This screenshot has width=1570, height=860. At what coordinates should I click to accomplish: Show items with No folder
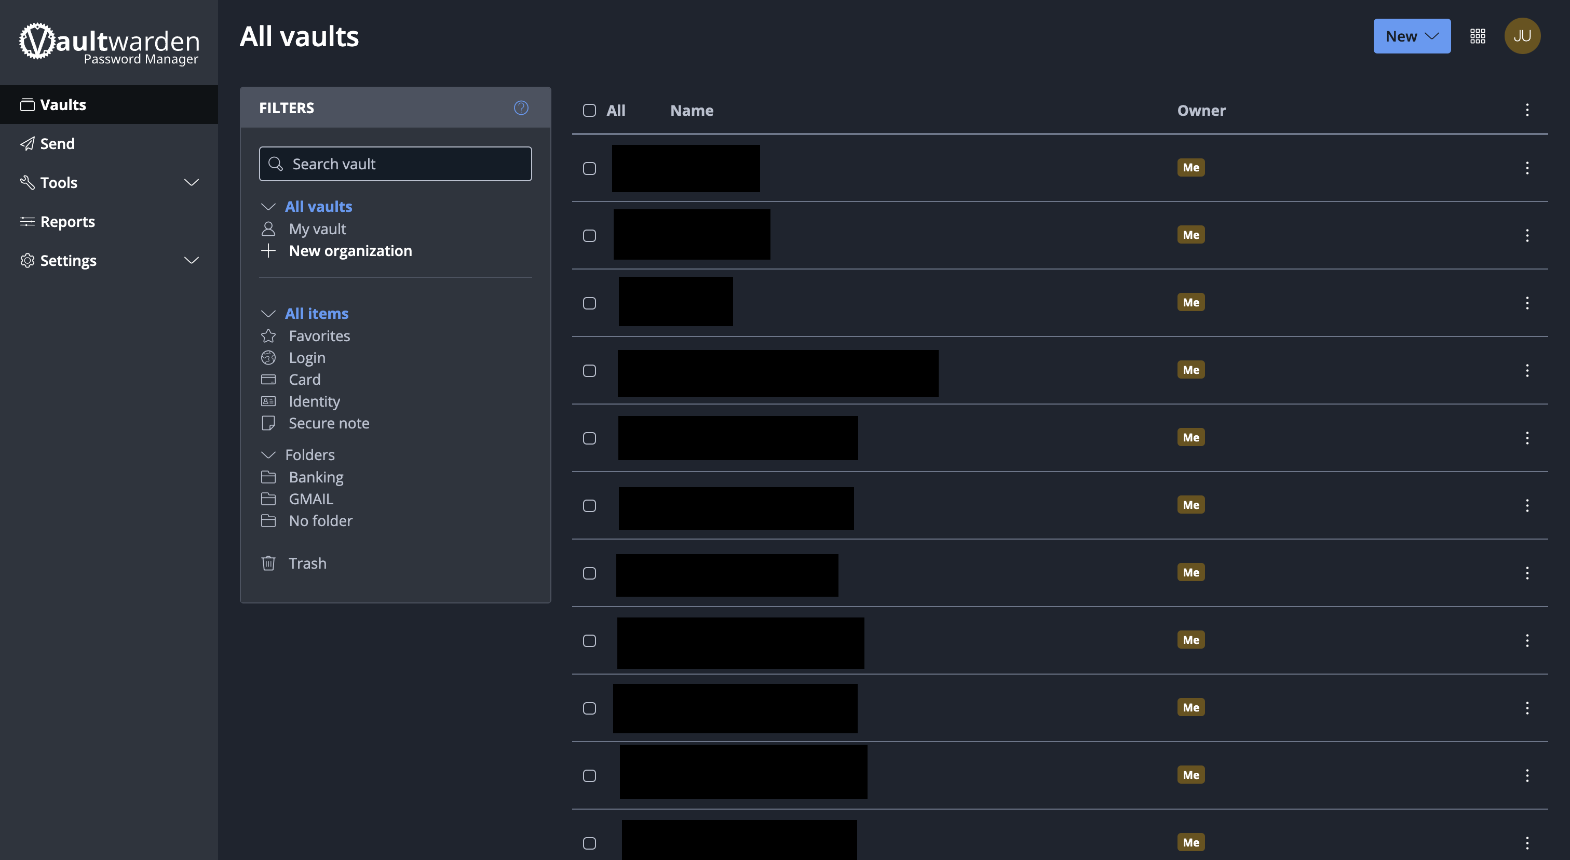tap(320, 521)
